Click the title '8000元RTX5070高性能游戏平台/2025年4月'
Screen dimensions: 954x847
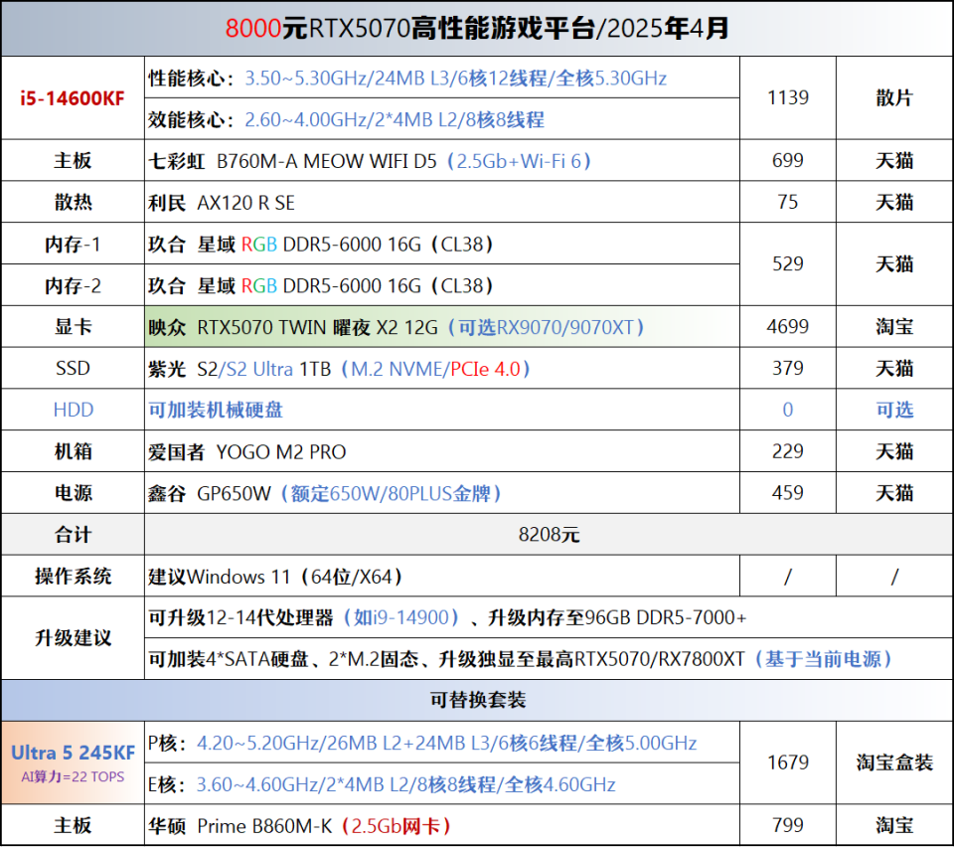477,28
